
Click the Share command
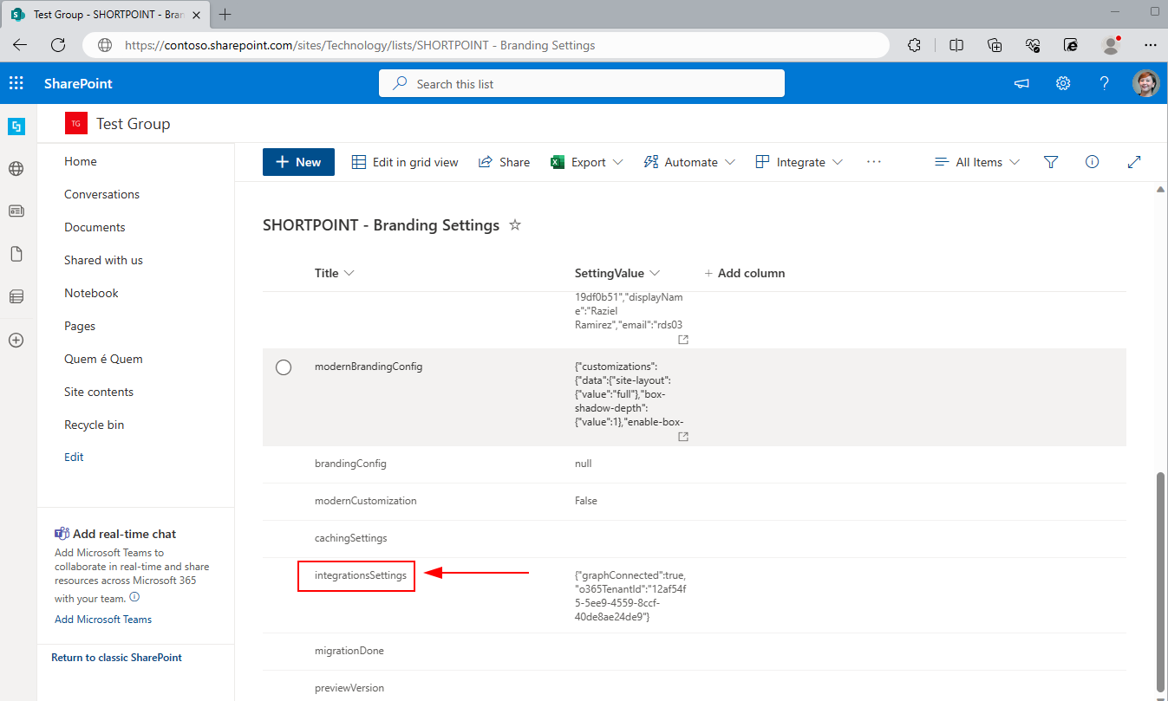coord(505,162)
